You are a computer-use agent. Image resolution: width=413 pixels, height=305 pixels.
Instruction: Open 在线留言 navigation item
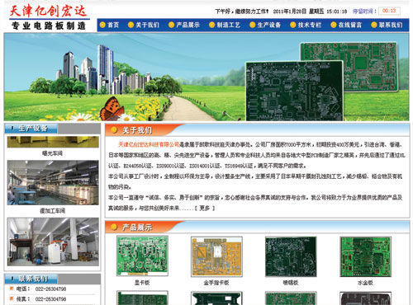point(350,25)
